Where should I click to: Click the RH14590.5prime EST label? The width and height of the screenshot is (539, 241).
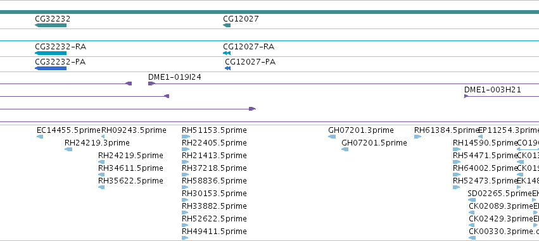485,143
